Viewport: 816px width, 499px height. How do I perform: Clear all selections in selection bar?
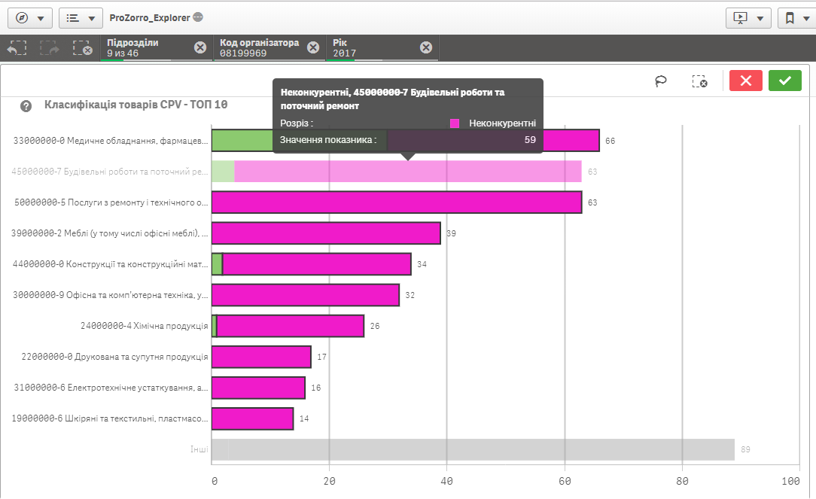(x=82, y=48)
